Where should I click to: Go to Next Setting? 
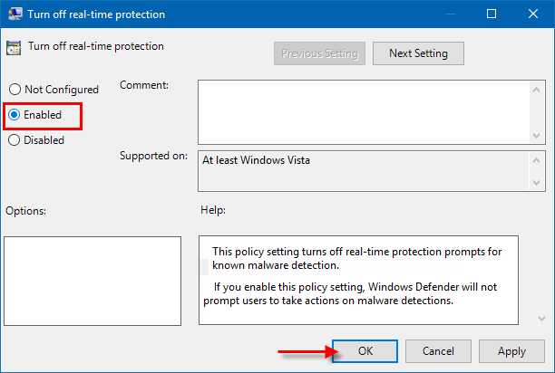tap(417, 53)
